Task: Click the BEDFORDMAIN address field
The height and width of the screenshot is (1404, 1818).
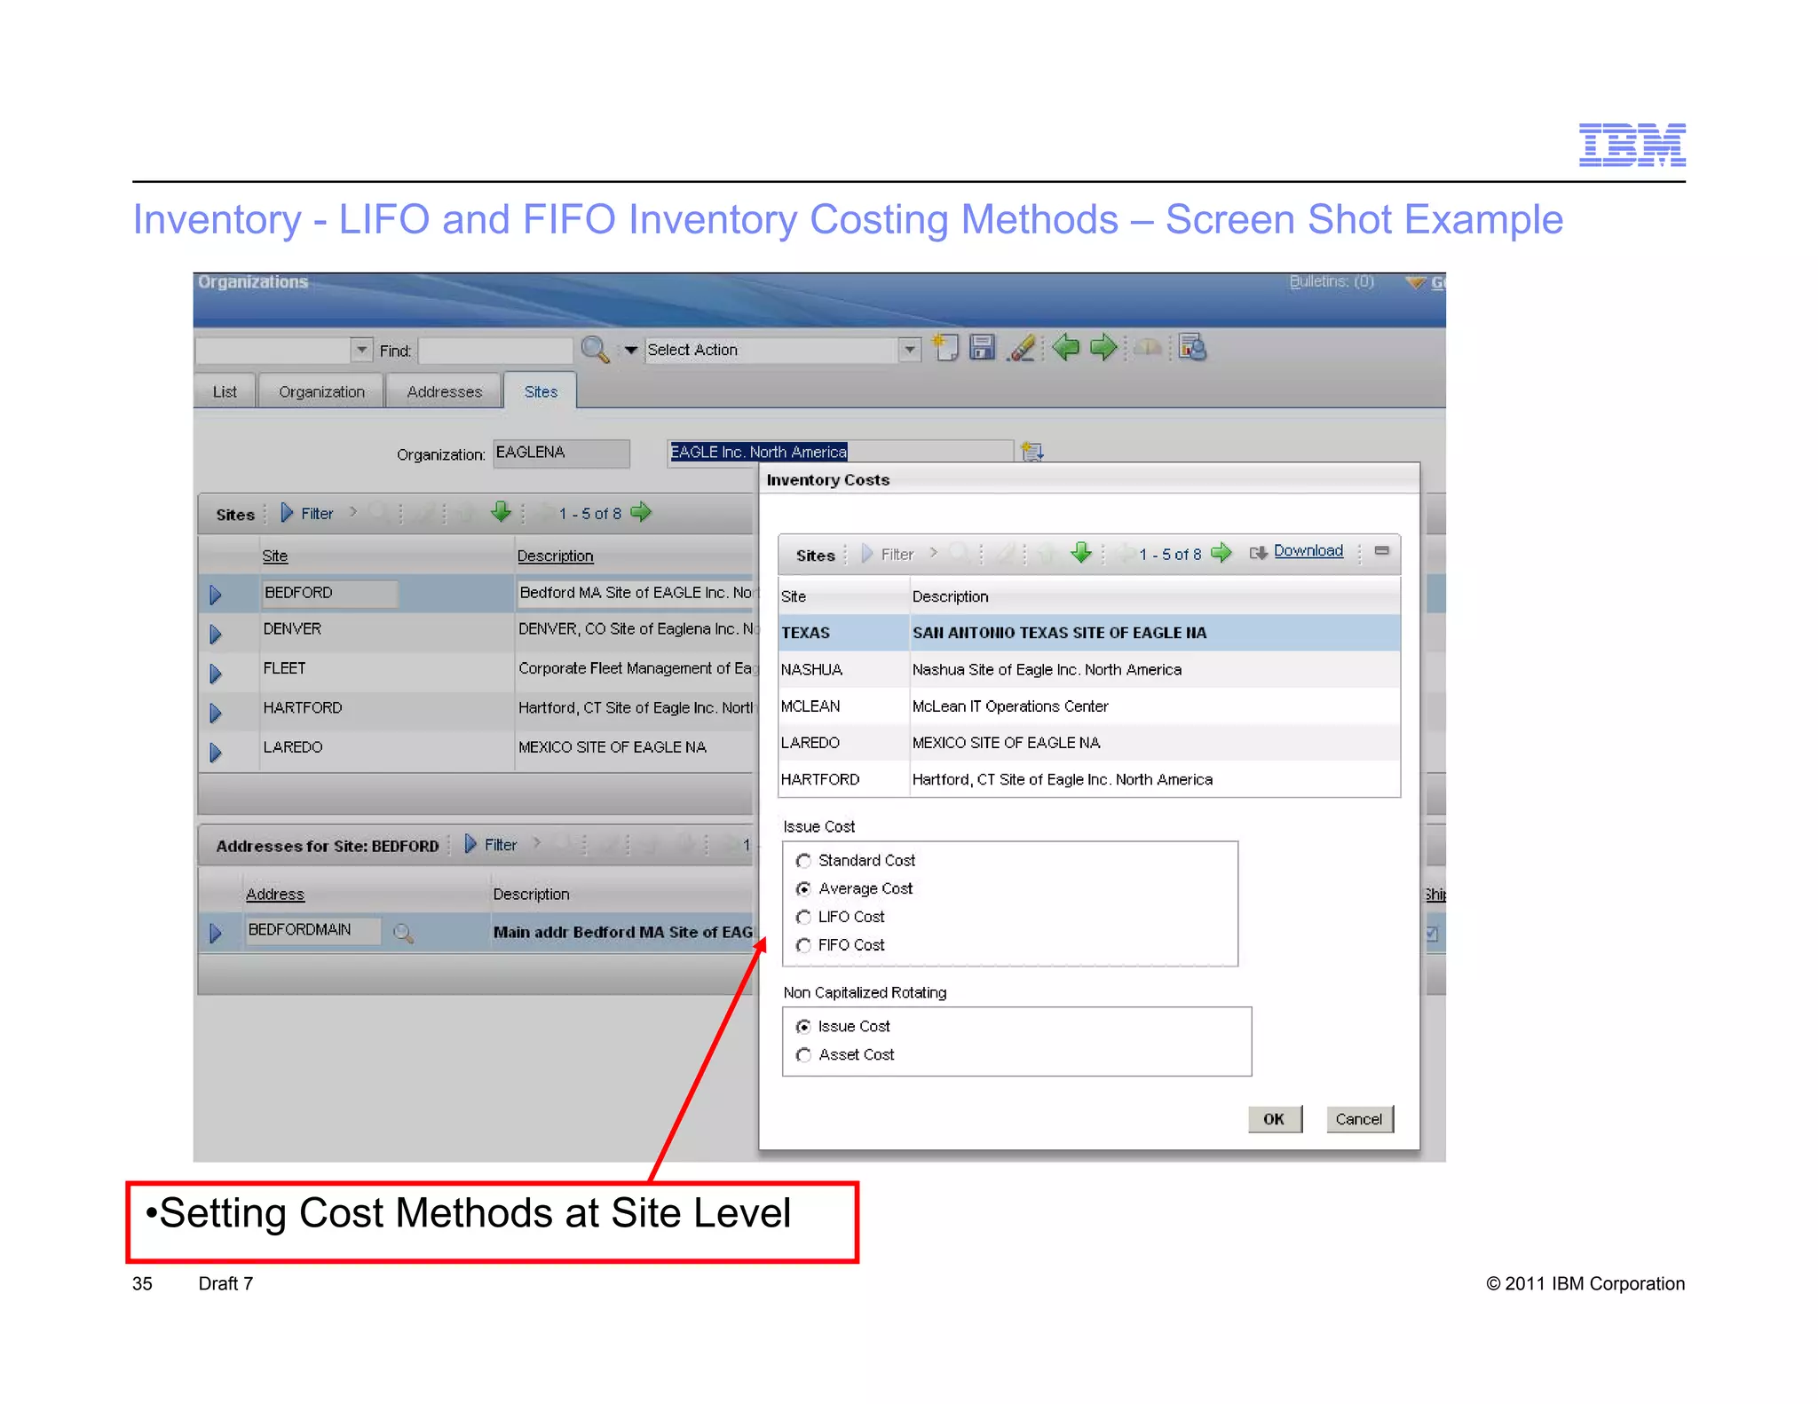Action: coord(314,930)
